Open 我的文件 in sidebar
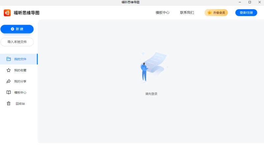 pyautogui.click(x=19, y=59)
